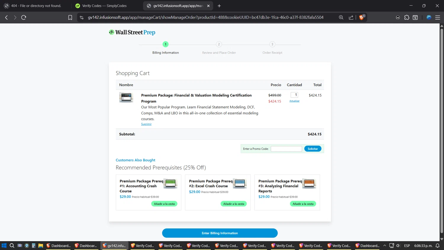
Task: Click the Premium Package product thumbnail
Action: (126, 97)
